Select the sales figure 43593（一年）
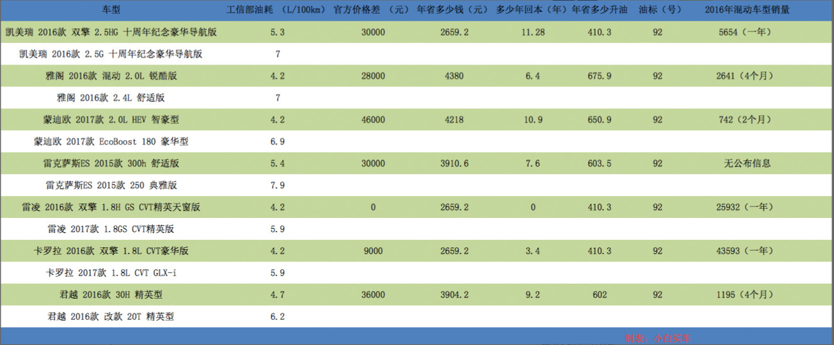Viewport: 834px width, 345px height. (746, 251)
